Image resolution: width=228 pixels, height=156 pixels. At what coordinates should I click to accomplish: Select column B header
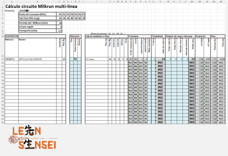tap(37, 2)
